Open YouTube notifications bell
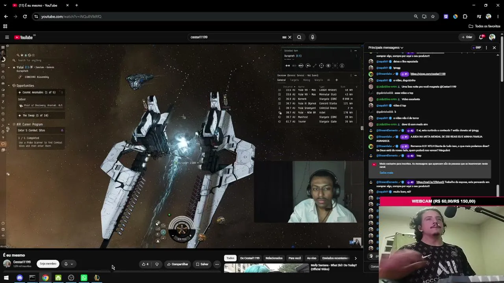 481,37
